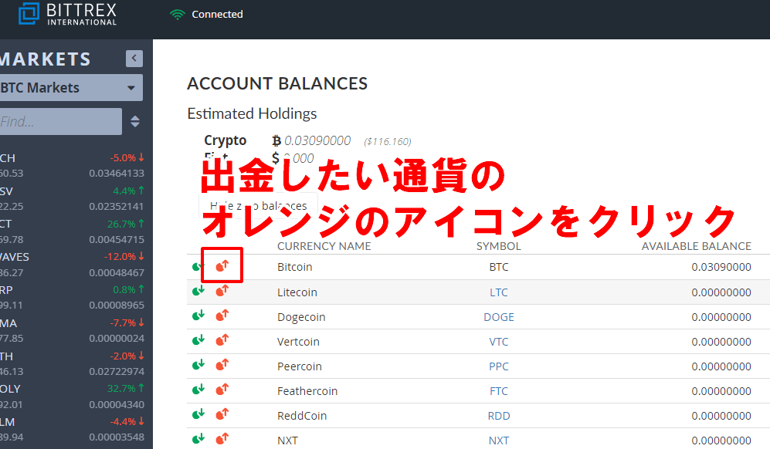The height and width of the screenshot is (449, 770).
Task: Click the Vertcoin currency name
Action: click(298, 342)
